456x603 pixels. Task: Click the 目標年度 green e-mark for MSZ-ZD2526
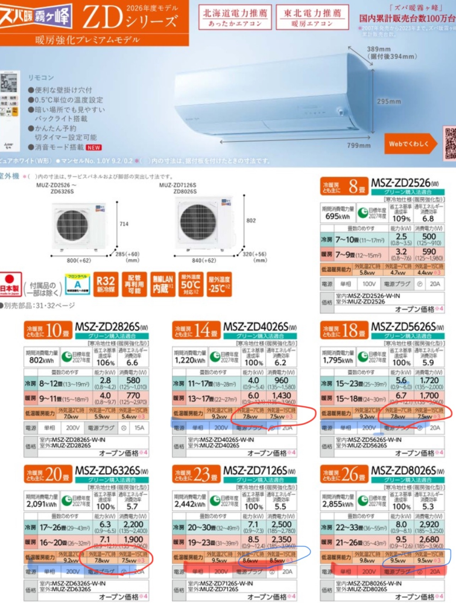[363, 212]
